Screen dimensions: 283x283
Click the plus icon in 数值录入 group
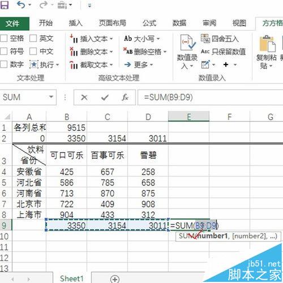pos(226,65)
